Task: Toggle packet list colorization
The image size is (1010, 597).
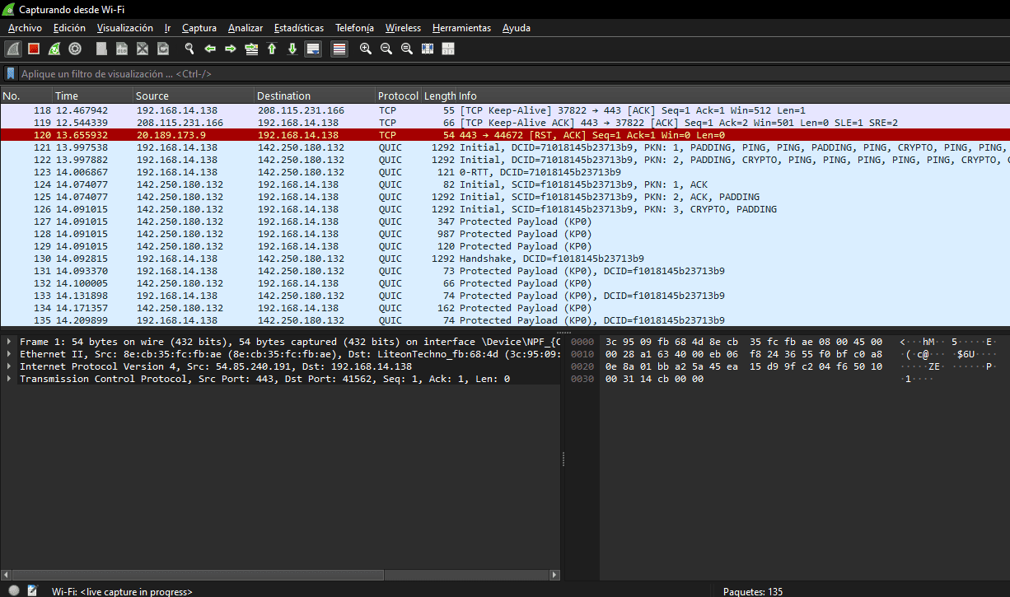Action: tap(339, 49)
